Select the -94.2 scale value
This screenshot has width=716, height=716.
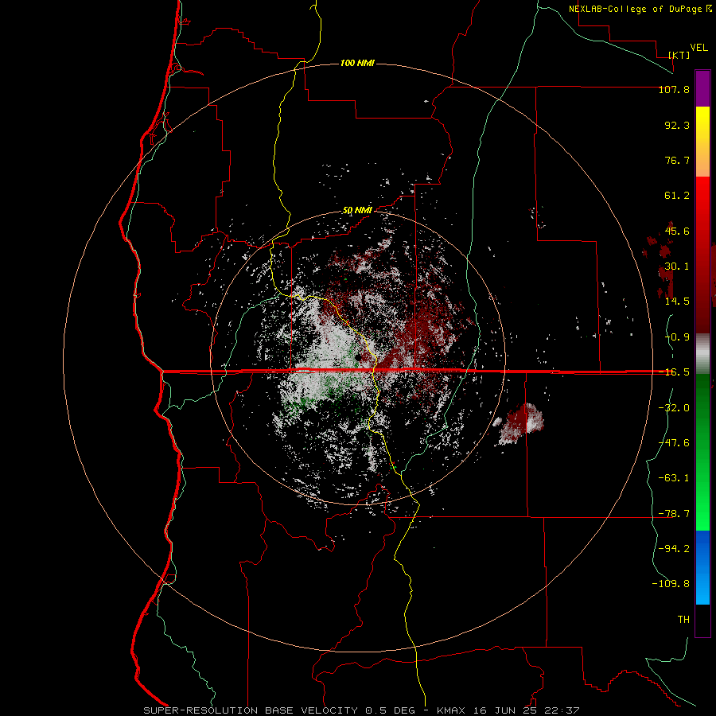(674, 548)
